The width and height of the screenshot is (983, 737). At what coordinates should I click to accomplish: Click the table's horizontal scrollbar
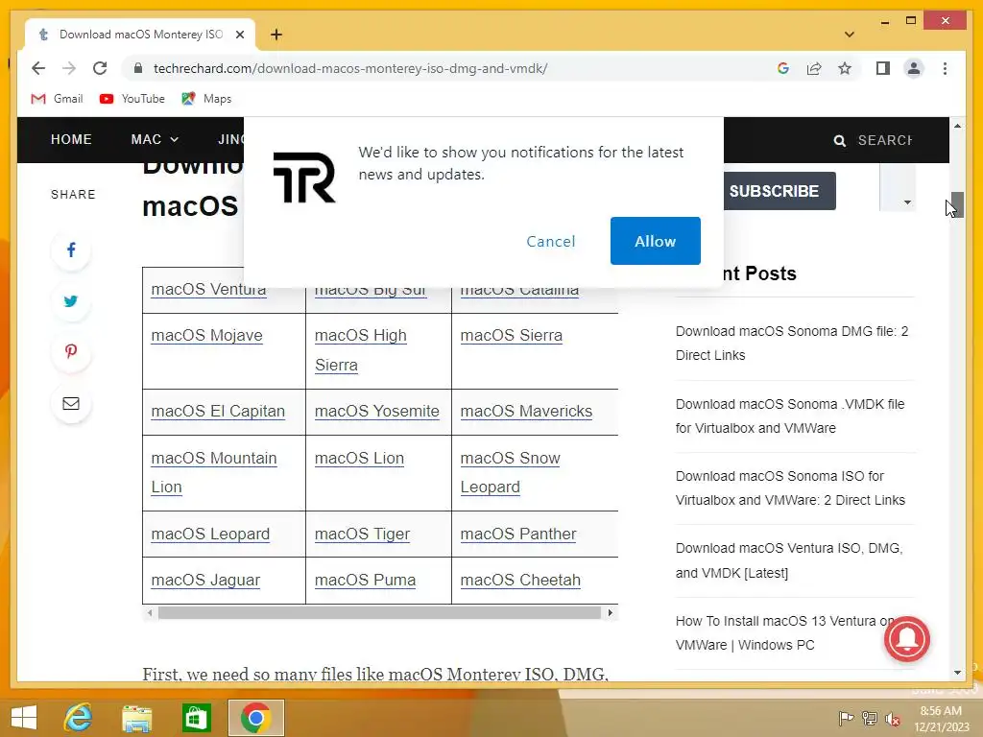(379, 613)
